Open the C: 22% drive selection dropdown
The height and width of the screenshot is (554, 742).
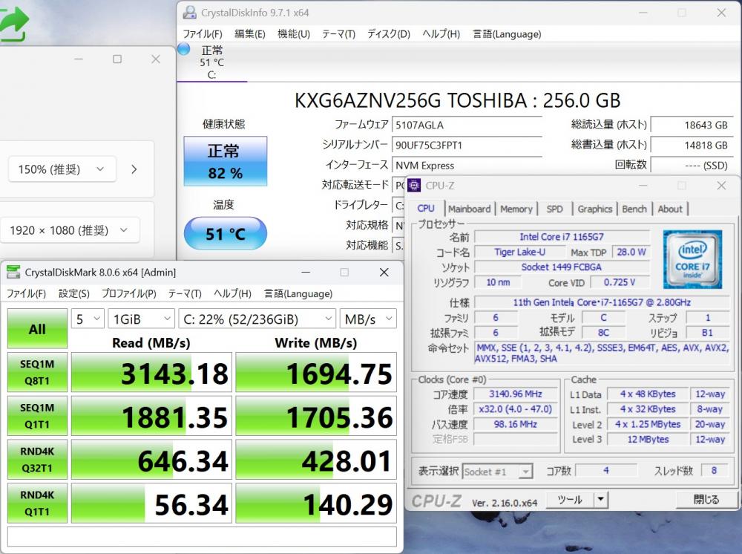(257, 319)
